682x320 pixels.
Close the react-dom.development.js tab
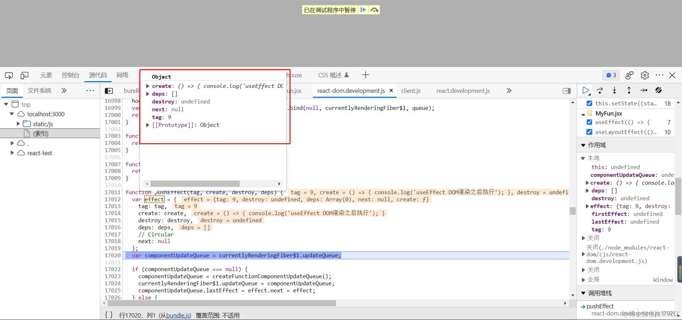pos(391,90)
